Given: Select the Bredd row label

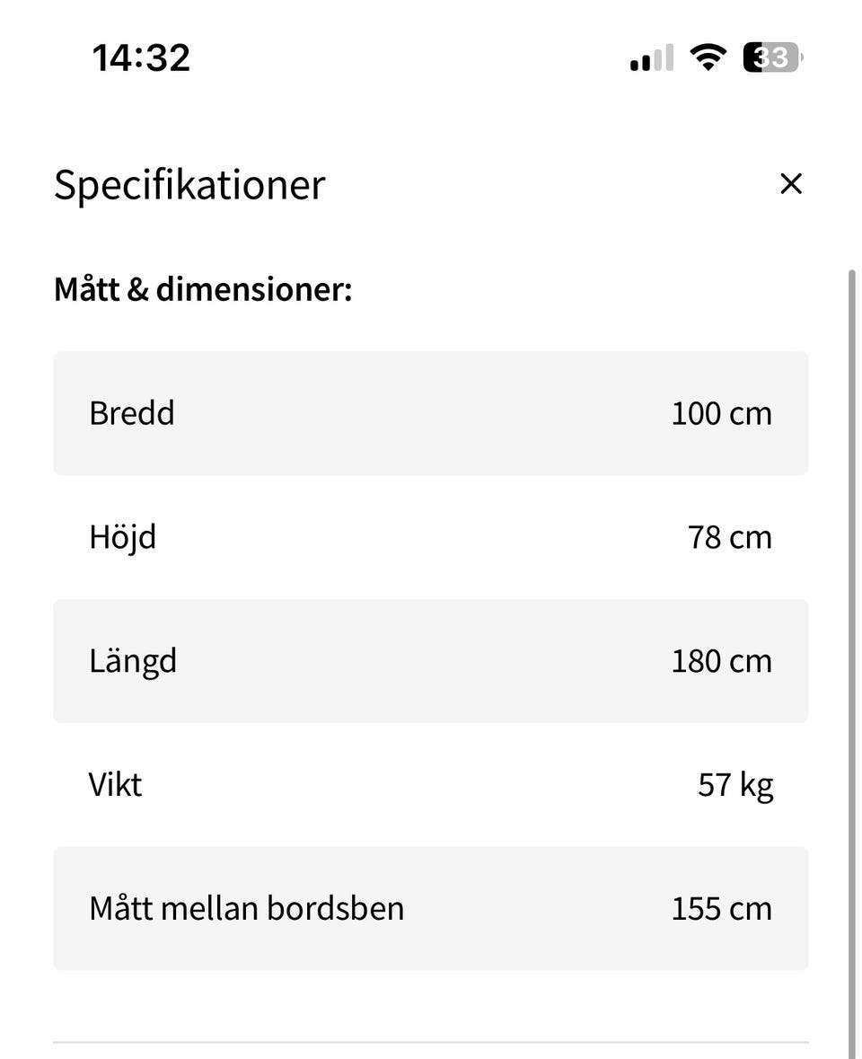Looking at the screenshot, I should (x=132, y=413).
